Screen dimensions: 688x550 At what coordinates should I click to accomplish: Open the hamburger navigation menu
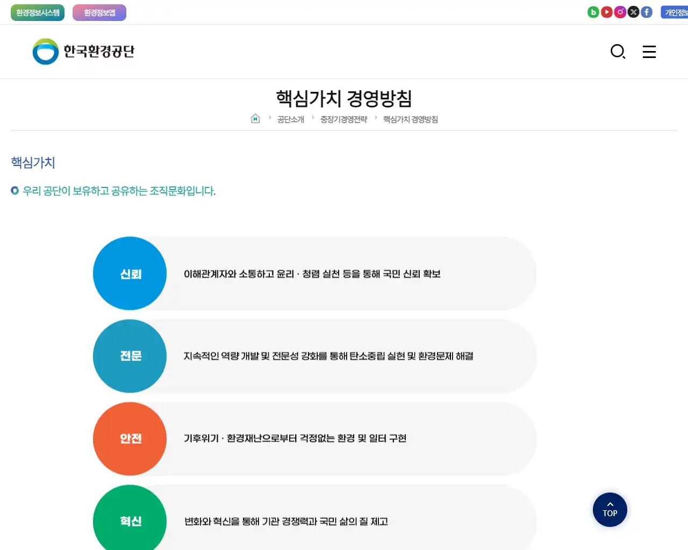point(649,52)
